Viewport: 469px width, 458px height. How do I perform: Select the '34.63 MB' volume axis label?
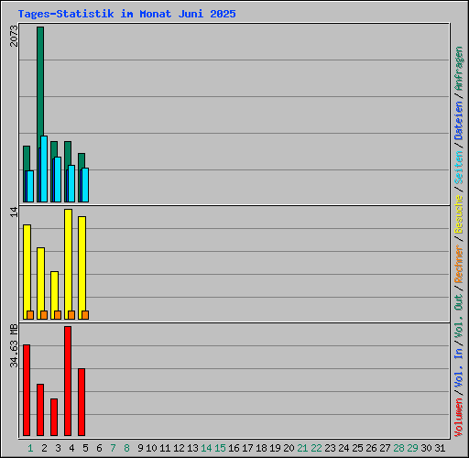pyautogui.click(x=14, y=346)
